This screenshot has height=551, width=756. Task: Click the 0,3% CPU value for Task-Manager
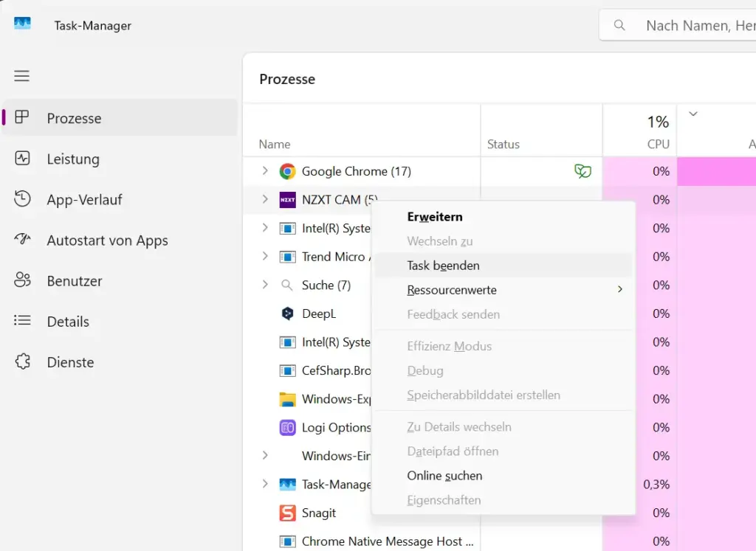coord(656,484)
